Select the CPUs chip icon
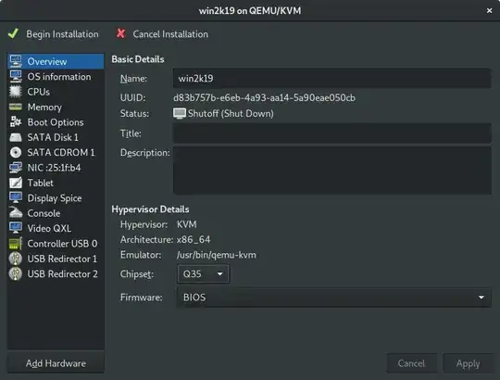The image size is (500, 380). pyautogui.click(x=16, y=92)
